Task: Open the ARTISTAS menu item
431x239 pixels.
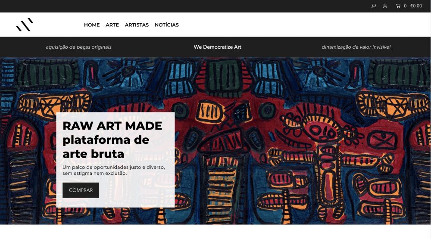Action: coord(137,25)
